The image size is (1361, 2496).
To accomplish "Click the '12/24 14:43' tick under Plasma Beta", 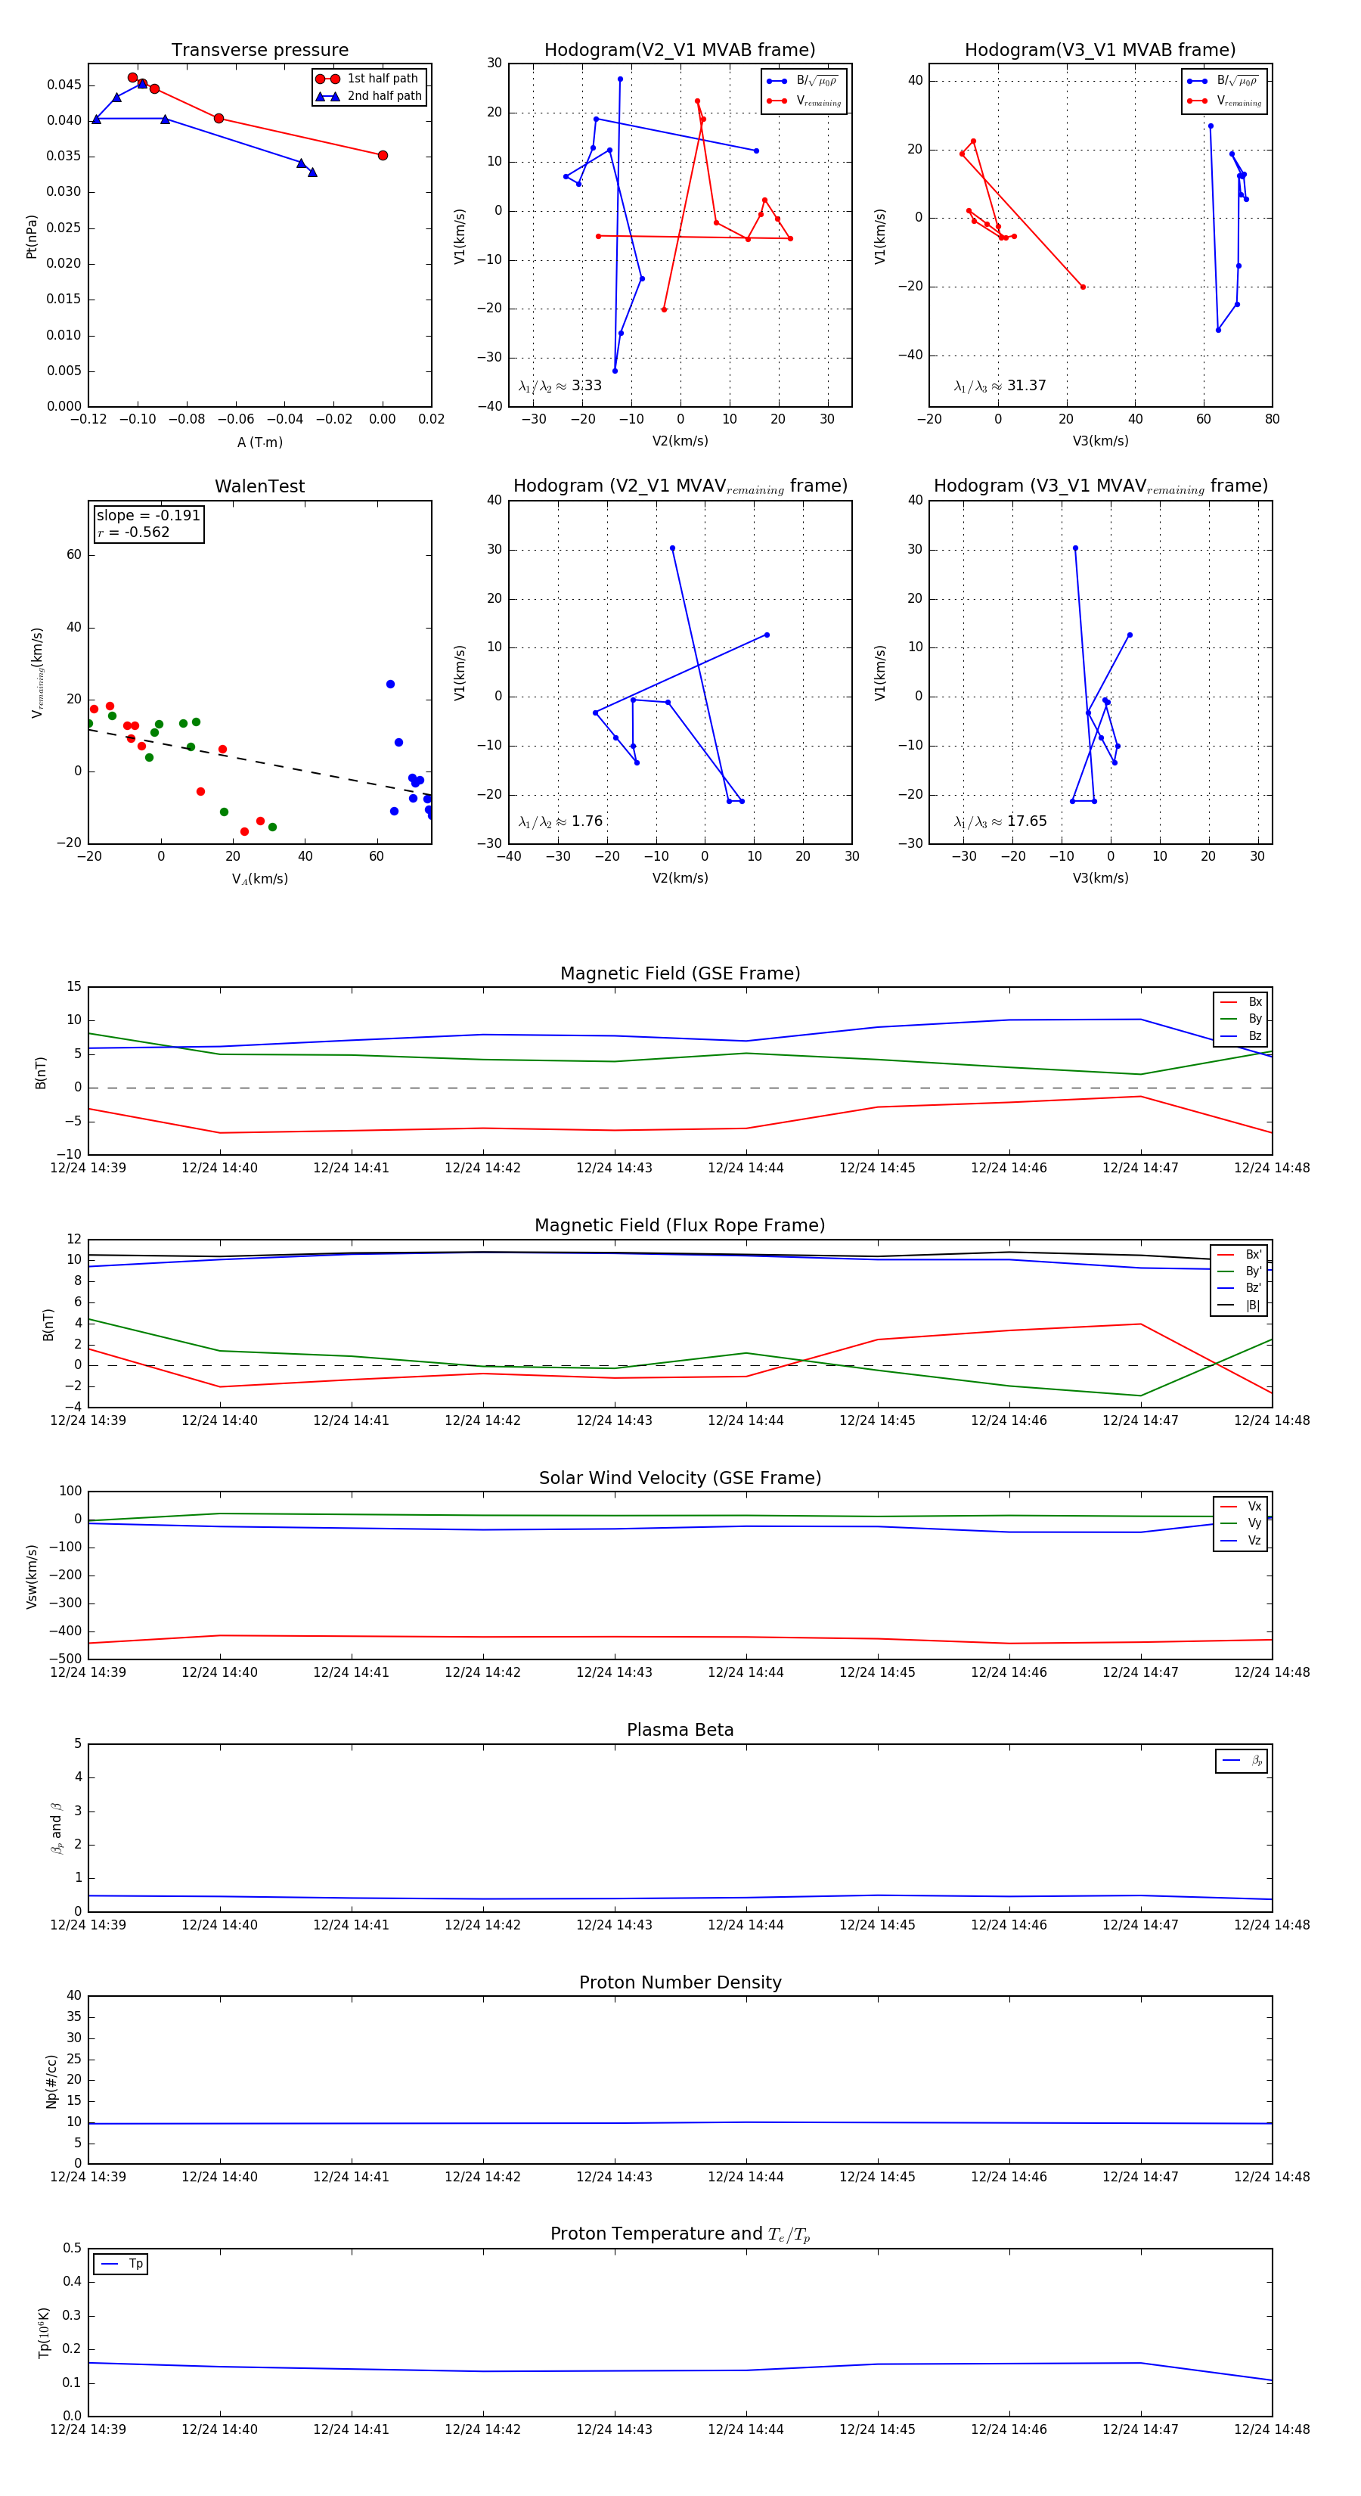I will (x=614, y=1925).
